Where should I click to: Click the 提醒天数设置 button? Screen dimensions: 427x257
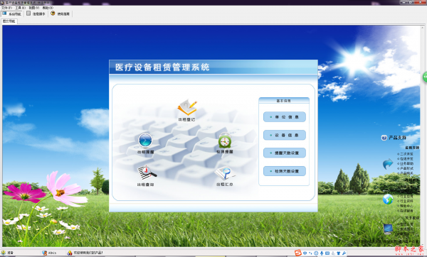pos(284,153)
